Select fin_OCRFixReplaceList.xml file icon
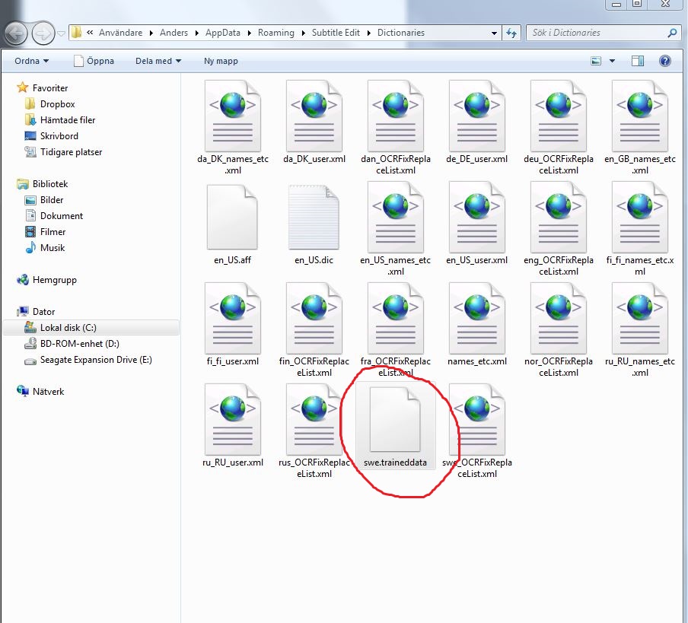The height and width of the screenshot is (623, 688). click(314, 318)
